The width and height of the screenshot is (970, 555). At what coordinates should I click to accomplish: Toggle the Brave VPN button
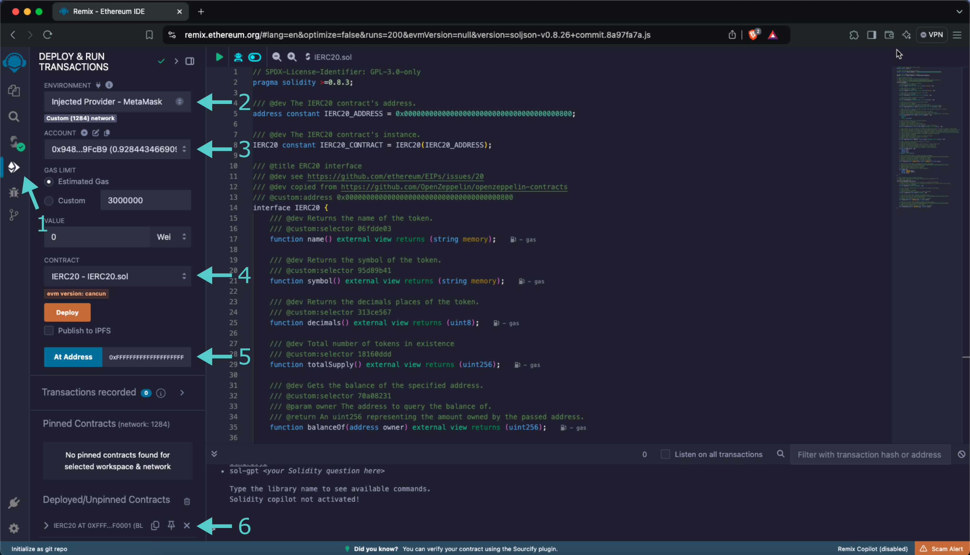[x=931, y=35]
